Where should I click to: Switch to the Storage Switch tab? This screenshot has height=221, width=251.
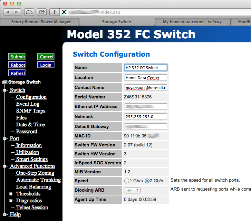point(117,22)
